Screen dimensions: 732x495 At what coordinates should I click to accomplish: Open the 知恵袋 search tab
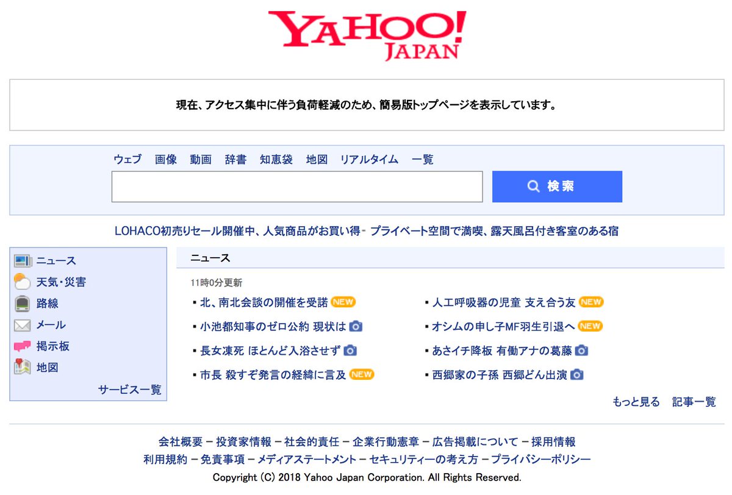(276, 160)
